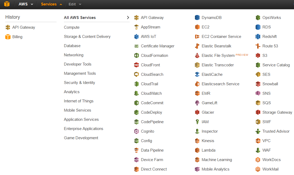
Task: Select the Compute category
Action: coord(72,27)
